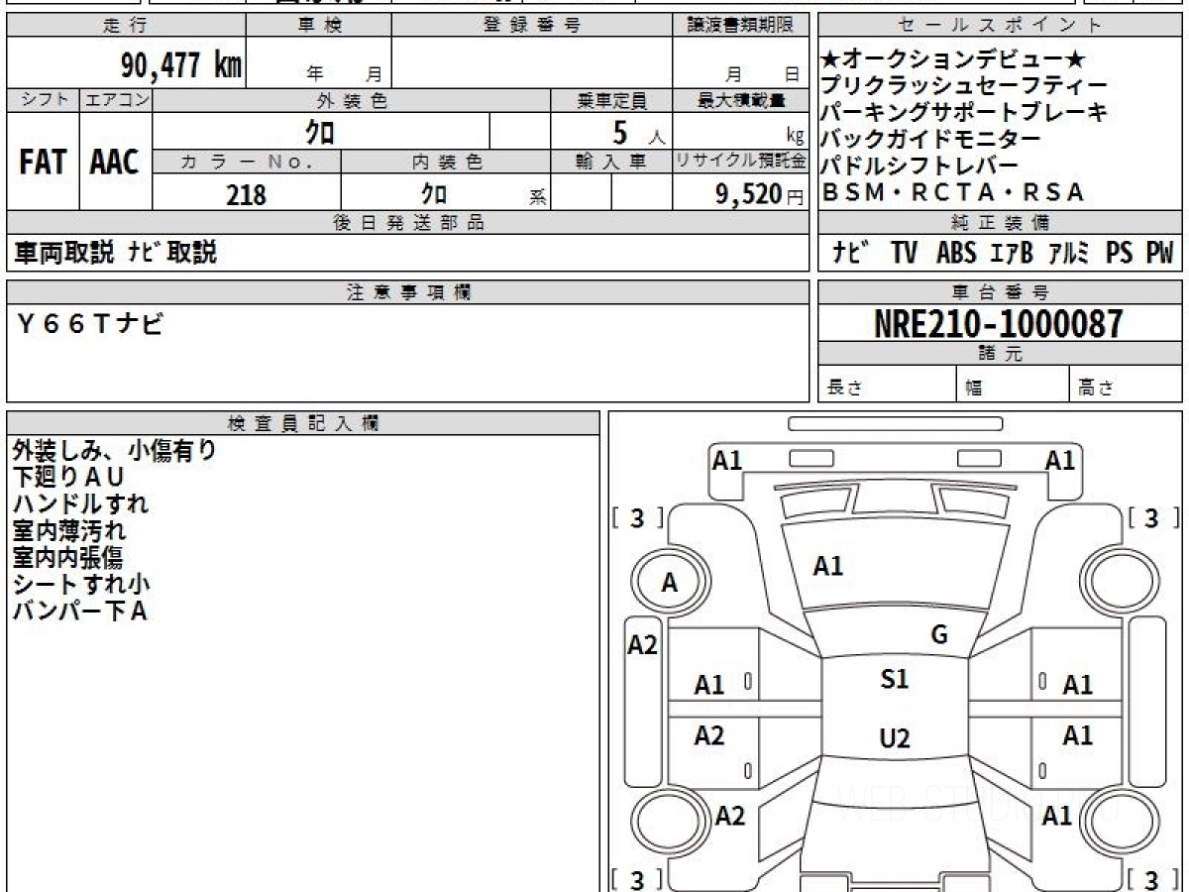Click the mileage value 90,477 km
The height and width of the screenshot is (892, 1189).
pos(180,66)
